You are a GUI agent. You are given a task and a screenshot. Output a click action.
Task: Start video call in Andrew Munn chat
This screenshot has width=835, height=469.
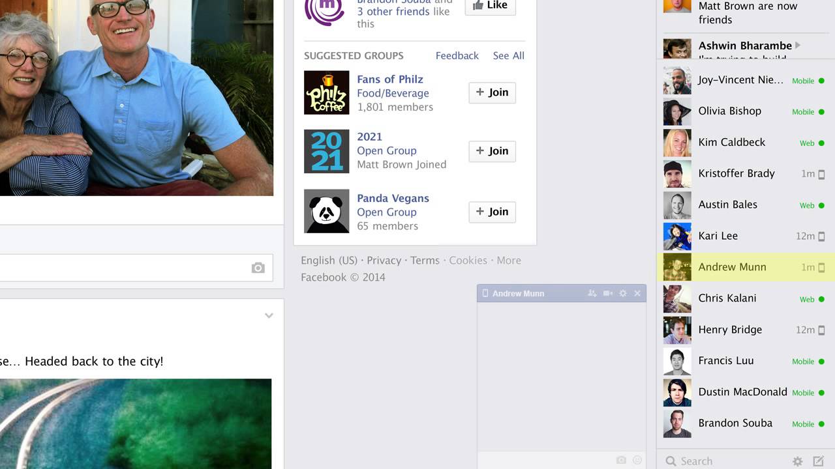[x=607, y=294]
